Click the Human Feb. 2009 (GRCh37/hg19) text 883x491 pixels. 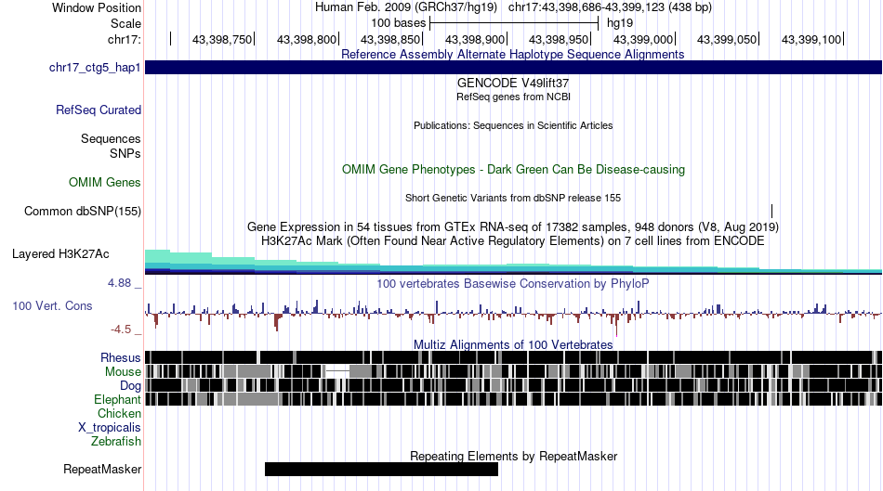[x=406, y=7]
